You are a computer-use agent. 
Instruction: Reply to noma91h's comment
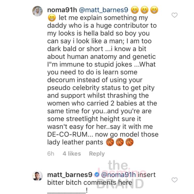tap(97, 154)
